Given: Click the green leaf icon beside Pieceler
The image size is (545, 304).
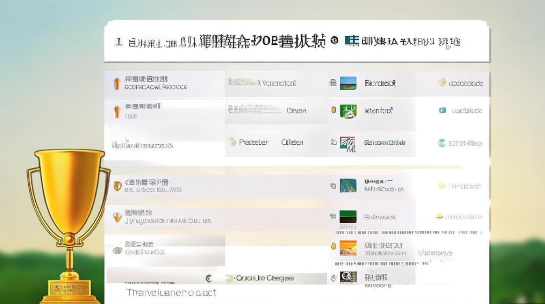Looking at the screenshot, I should pos(232,142).
